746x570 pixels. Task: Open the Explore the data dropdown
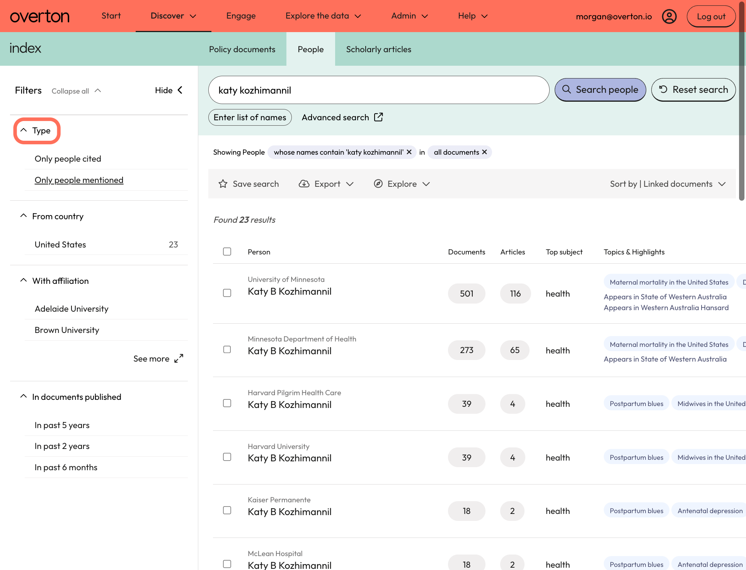[323, 16]
